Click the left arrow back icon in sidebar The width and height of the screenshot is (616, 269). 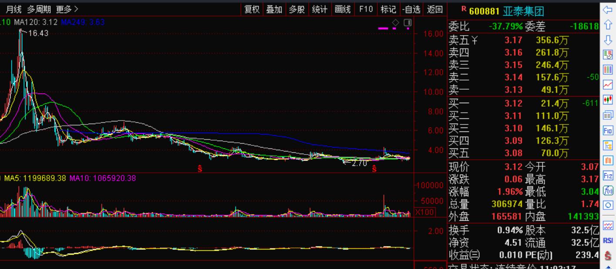pos(608,10)
